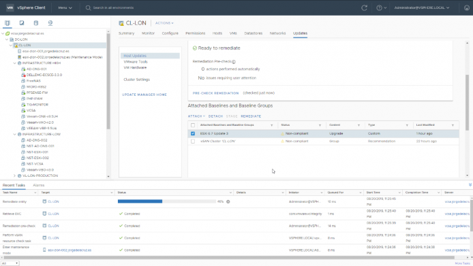Select the DELLEMC-ECSCE VM with alert icon
473x266 pixels.
tap(44, 75)
